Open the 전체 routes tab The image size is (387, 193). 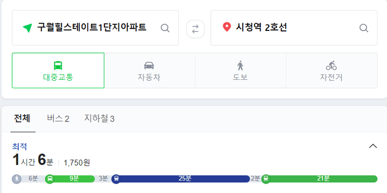(22, 119)
